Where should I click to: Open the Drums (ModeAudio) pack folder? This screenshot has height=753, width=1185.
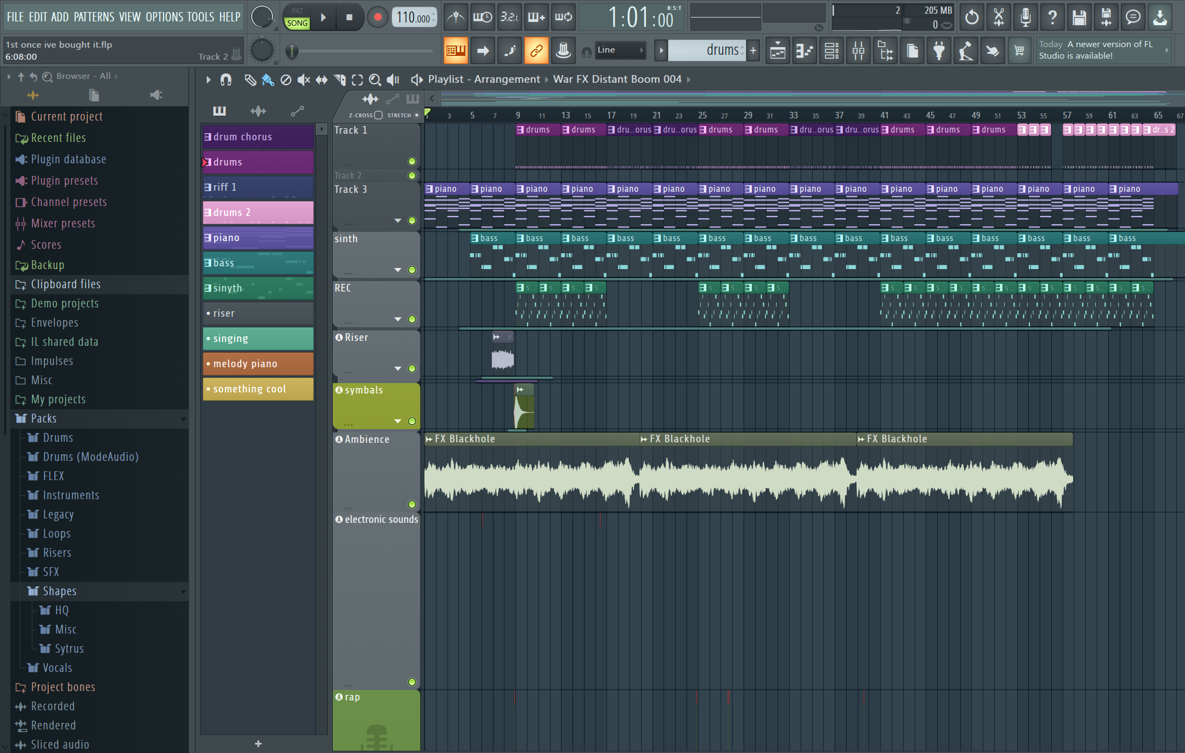(x=90, y=457)
